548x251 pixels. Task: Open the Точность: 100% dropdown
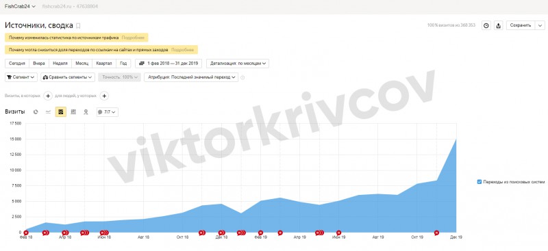tap(119, 77)
